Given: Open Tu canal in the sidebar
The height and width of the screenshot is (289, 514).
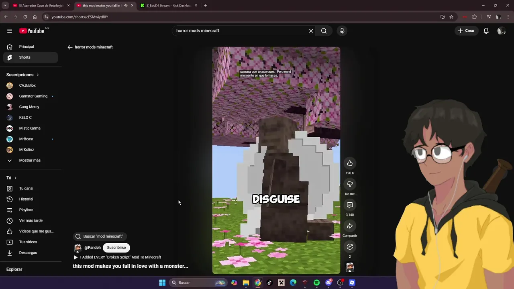Looking at the screenshot, I should 30,188.
